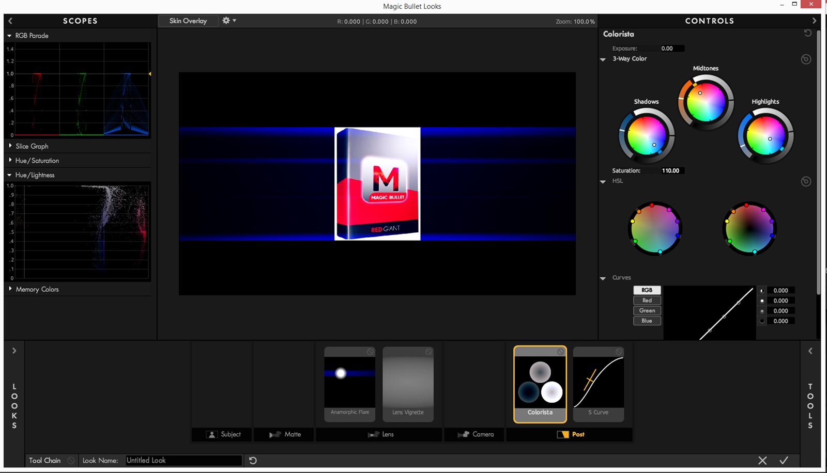Open the Tools drawer arrow on the right
The width and height of the screenshot is (827, 473).
(810, 351)
